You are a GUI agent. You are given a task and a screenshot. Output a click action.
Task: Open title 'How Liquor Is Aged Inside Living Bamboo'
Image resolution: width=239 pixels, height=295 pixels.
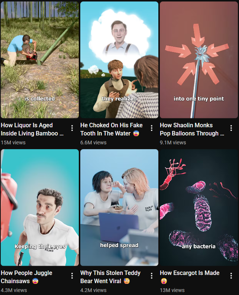pyautogui.click(x=32, y=129)
